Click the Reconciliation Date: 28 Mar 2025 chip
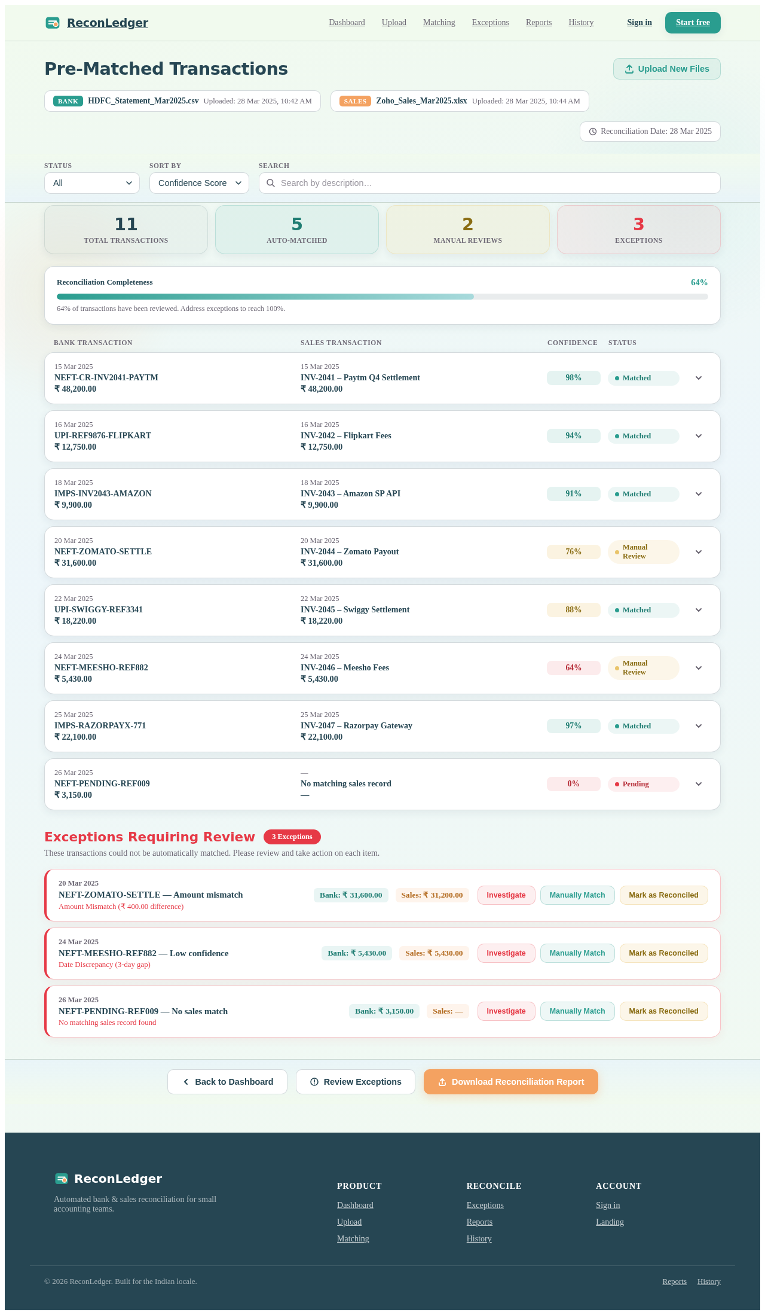Screen dimensions: 765x1315 (x=650, y=132)
